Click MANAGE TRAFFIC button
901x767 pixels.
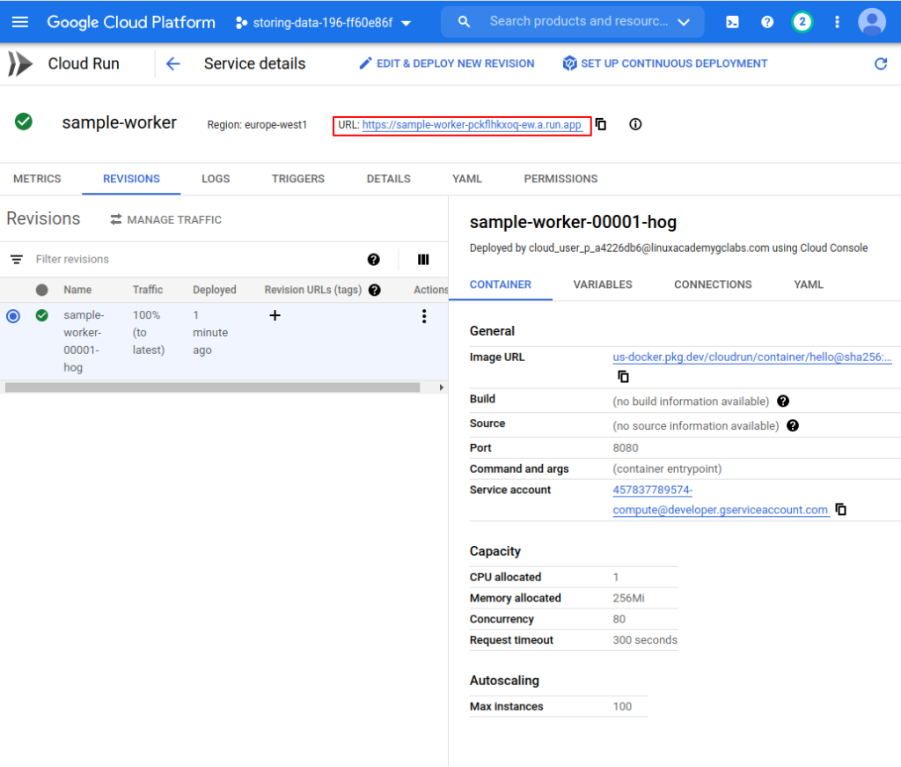point(165,219)
